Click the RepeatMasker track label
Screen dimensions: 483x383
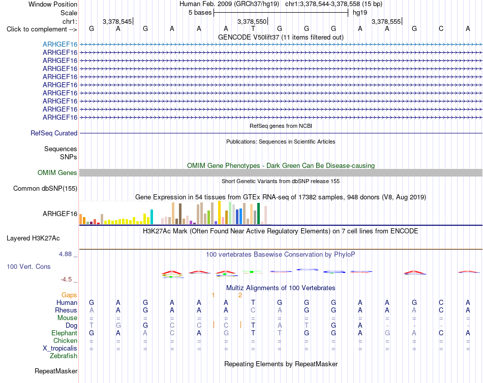click(x=56, y=371)
